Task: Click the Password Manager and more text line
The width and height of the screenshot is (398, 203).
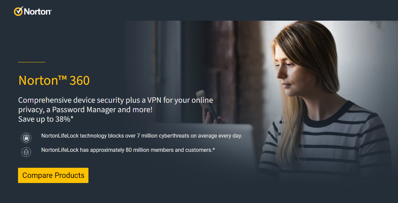Action: [85, 110]
